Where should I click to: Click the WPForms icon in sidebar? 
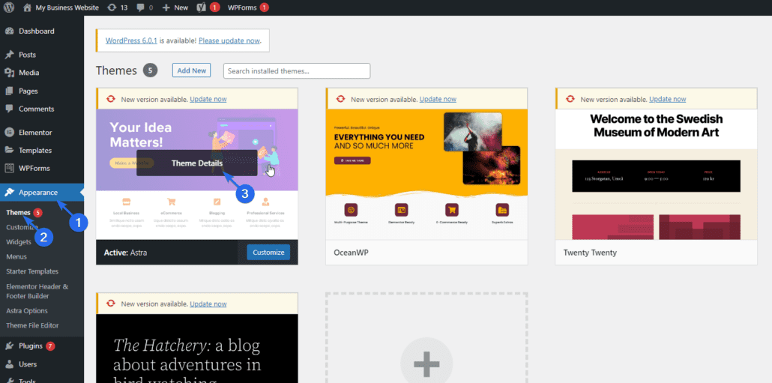click(9, 169)
